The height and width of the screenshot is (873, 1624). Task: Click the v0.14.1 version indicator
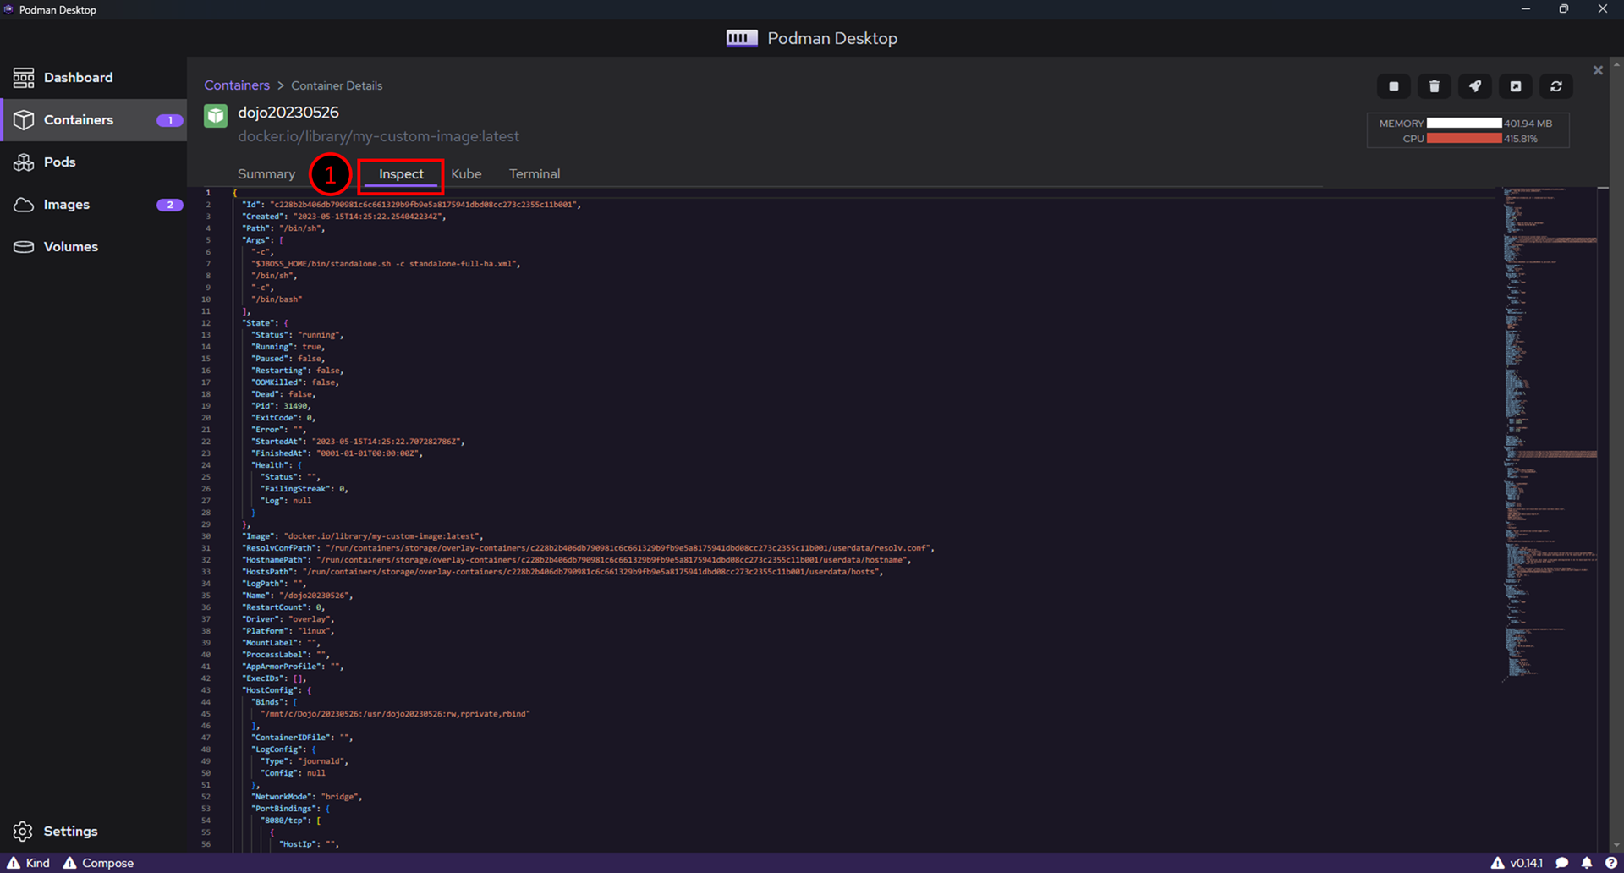click(1517, 863)
